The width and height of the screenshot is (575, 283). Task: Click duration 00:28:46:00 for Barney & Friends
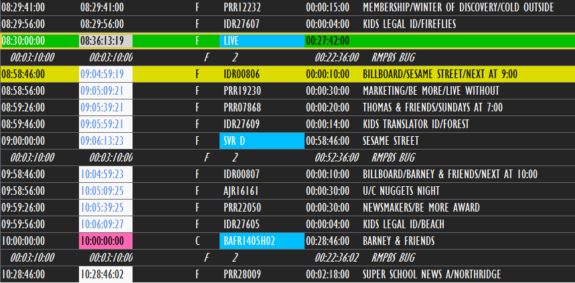[x=327, y=241]
